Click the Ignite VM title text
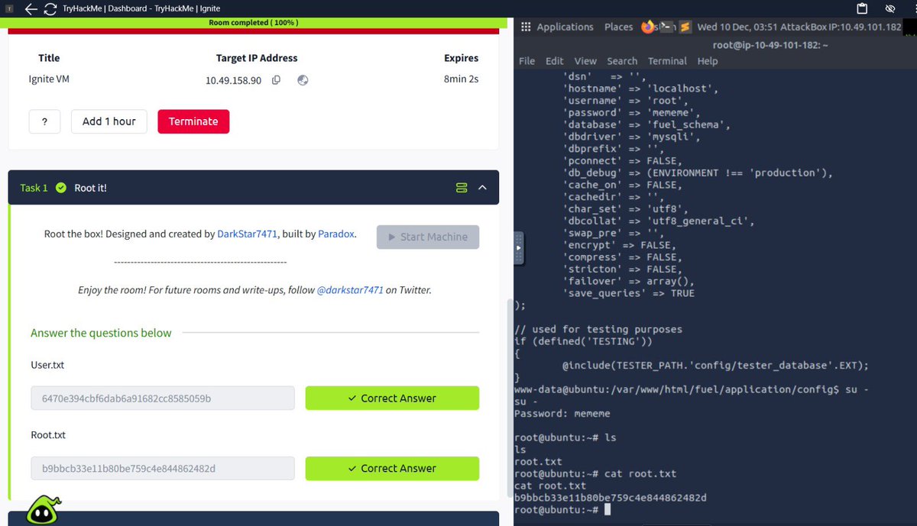Screen dimensions: 917x526 (49, 79)
